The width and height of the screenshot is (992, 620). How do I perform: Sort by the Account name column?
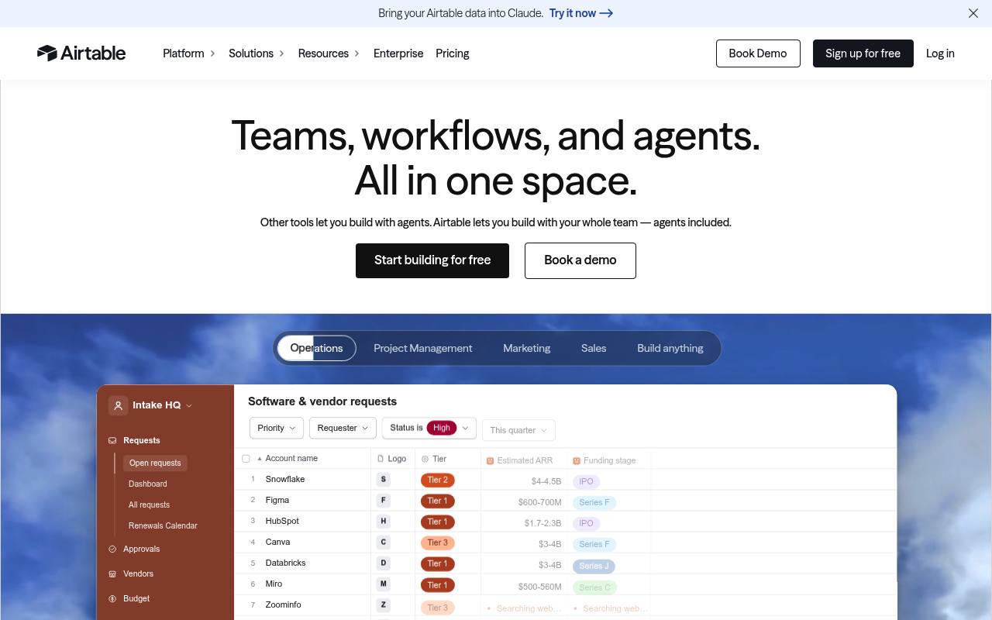click(x=291, y=459)
